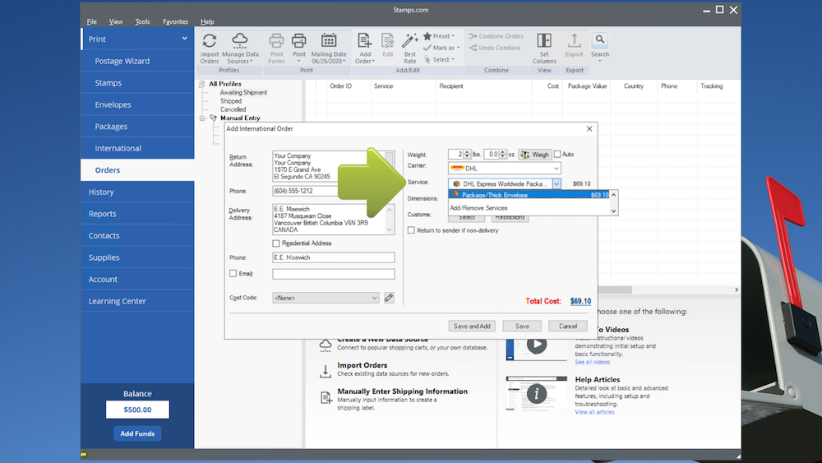This screenshot has width=822, height=463.
Task: Open the See all videos link
Action: click(593, 363)
